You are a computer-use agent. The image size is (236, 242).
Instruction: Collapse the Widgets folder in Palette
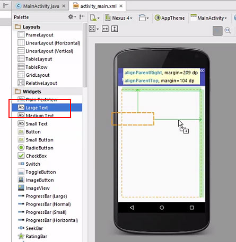[x=18, y=92]
